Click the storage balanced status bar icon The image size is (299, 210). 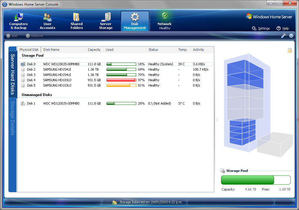coord(114,203)
